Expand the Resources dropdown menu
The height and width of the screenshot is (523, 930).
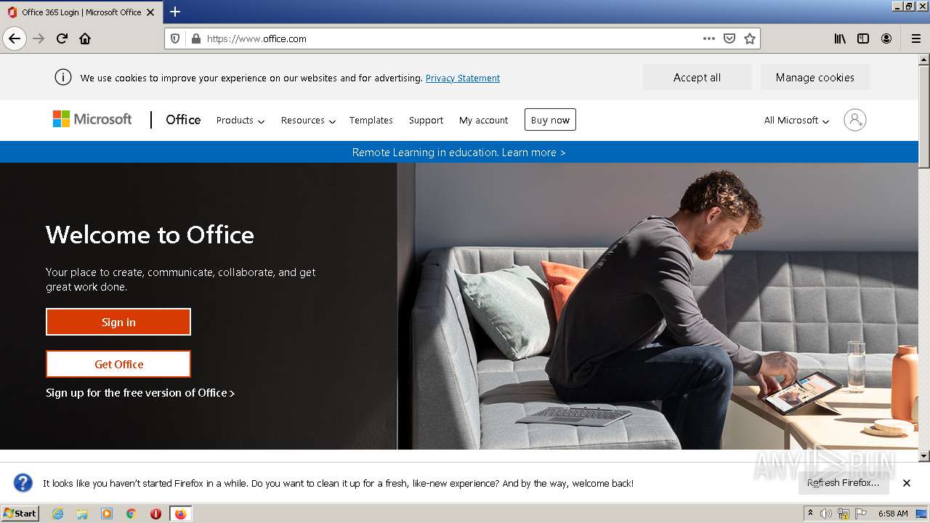308,121
